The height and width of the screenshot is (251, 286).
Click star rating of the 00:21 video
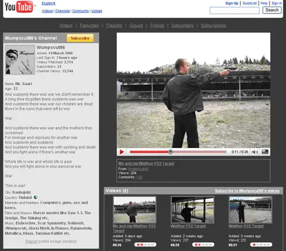(x=261, y=245)
